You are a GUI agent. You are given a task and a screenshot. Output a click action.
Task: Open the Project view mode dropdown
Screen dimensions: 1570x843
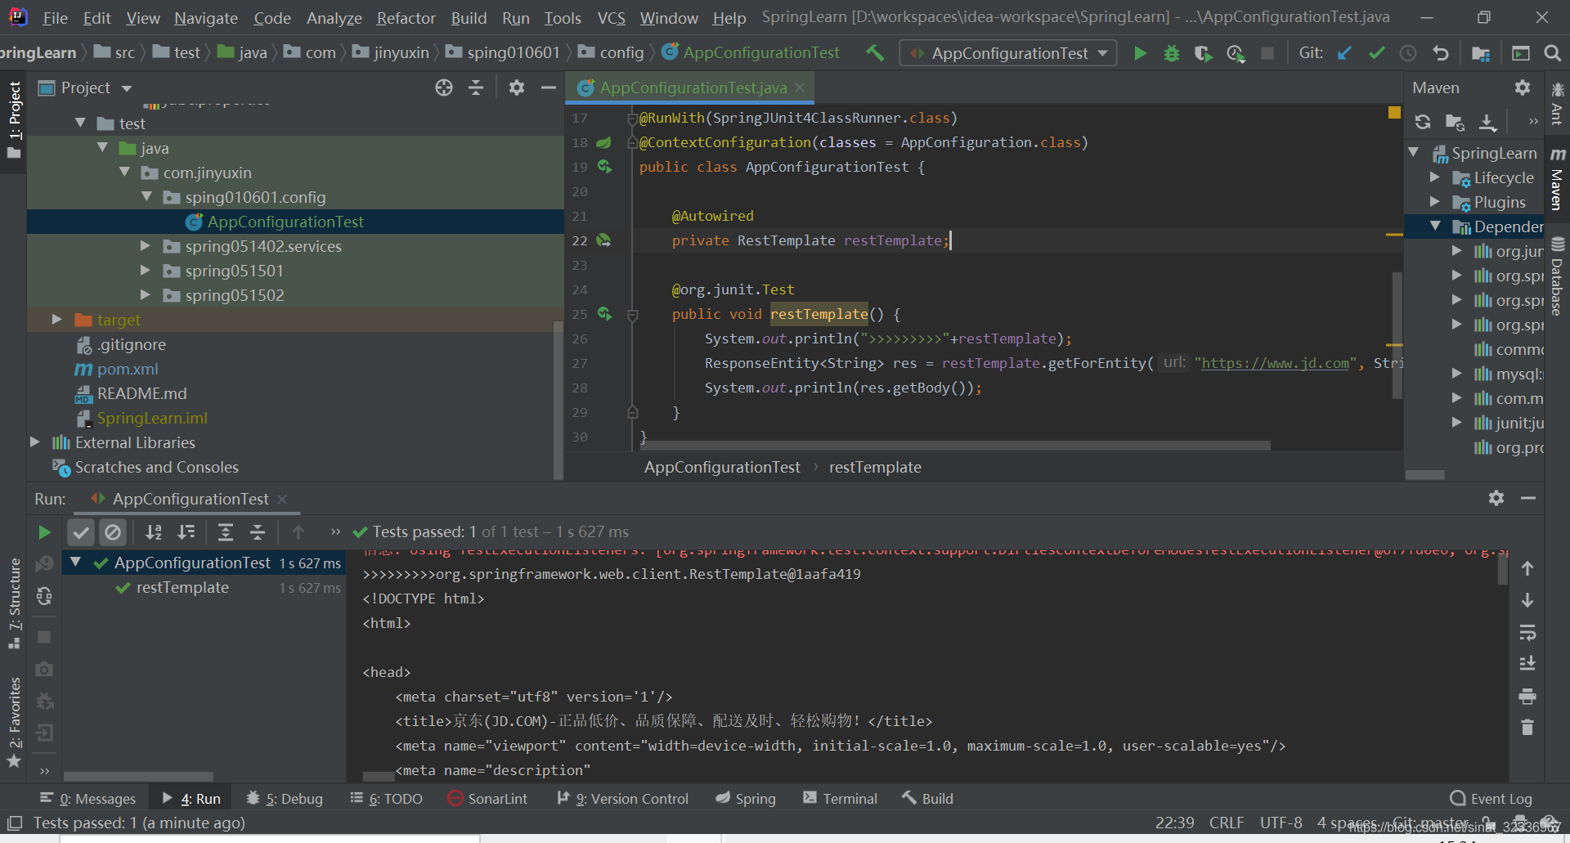127,88
